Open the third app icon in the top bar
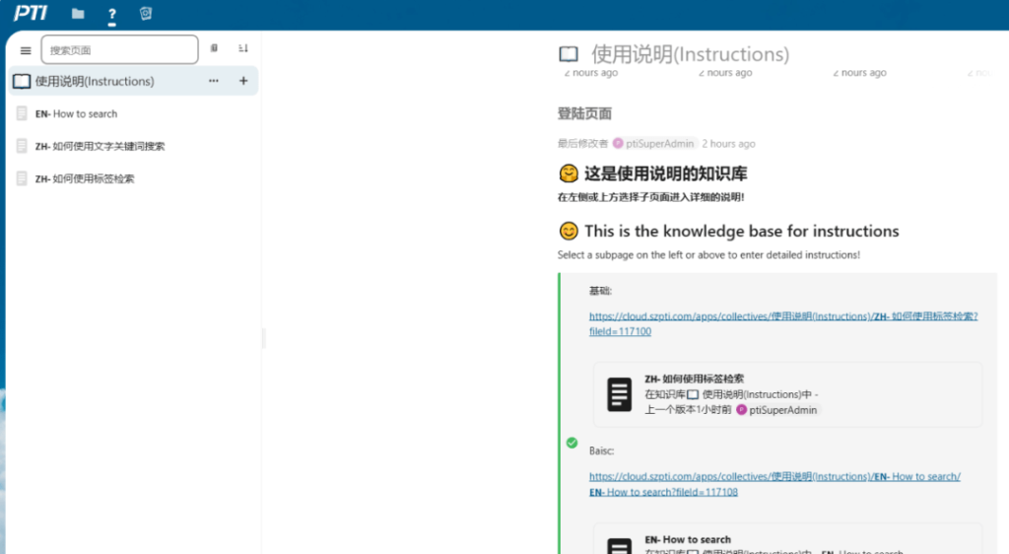 (146, 14)
